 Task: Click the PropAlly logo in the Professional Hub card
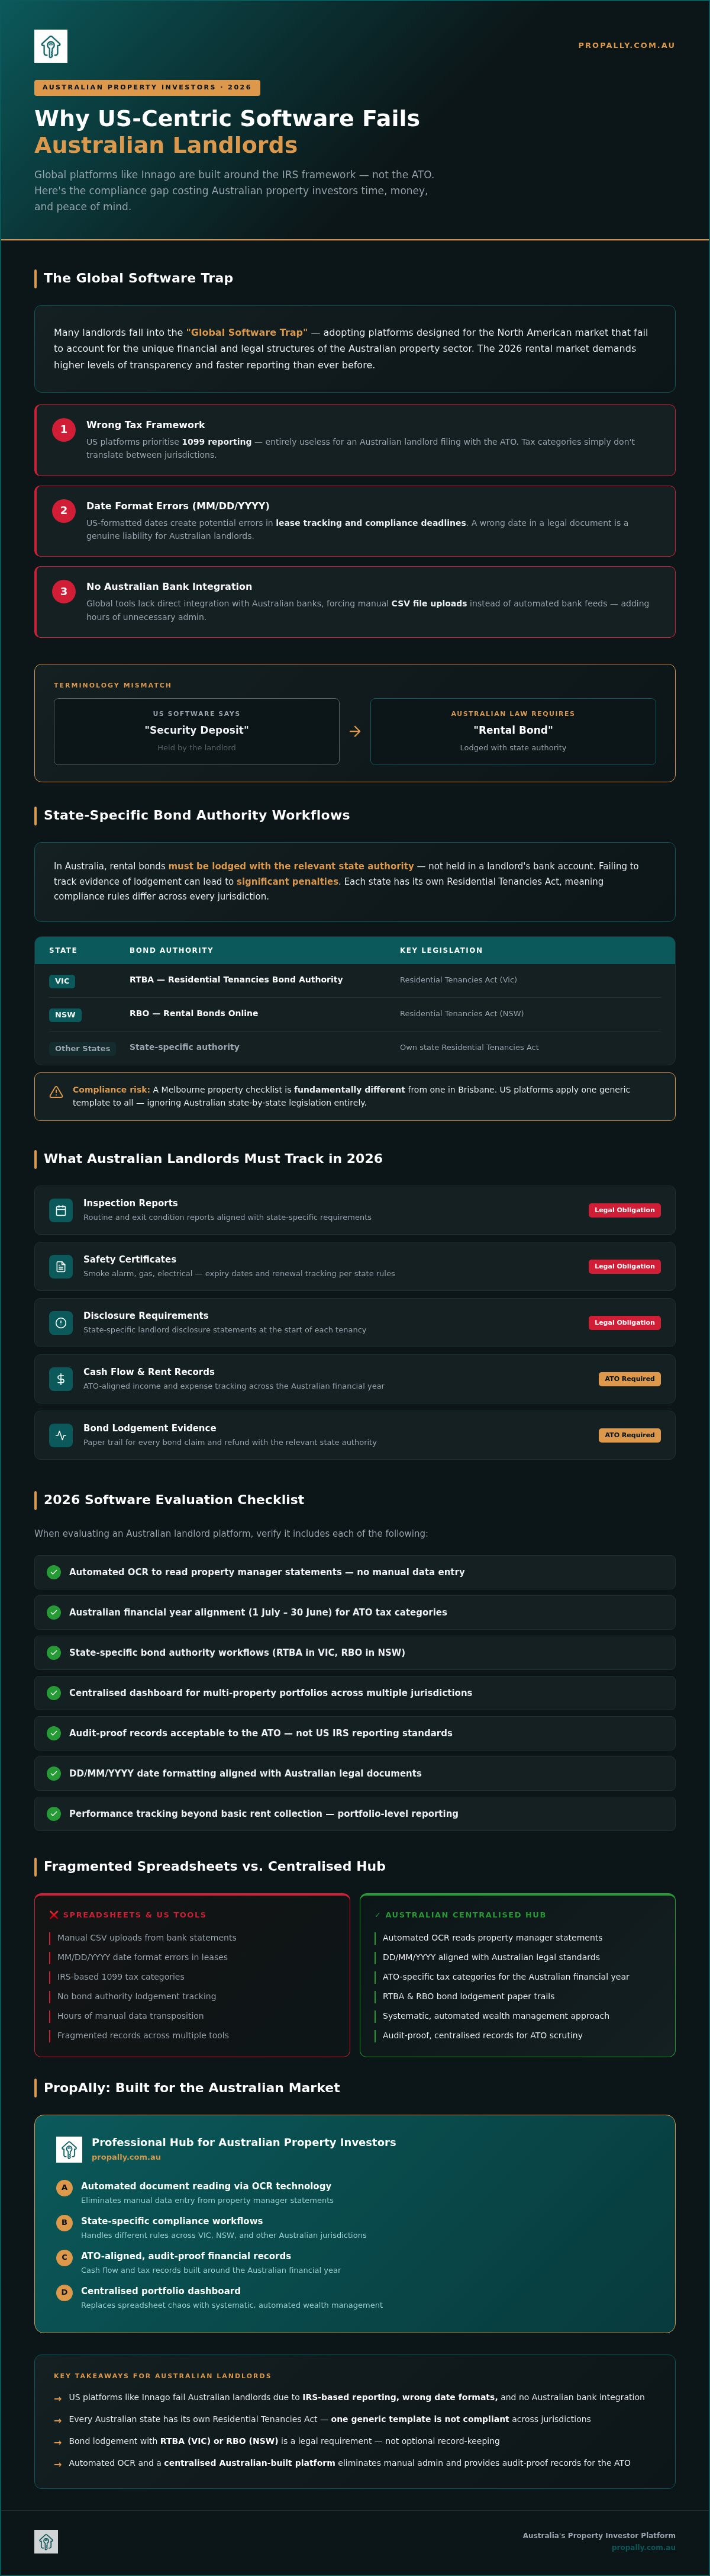(69, 2149)
